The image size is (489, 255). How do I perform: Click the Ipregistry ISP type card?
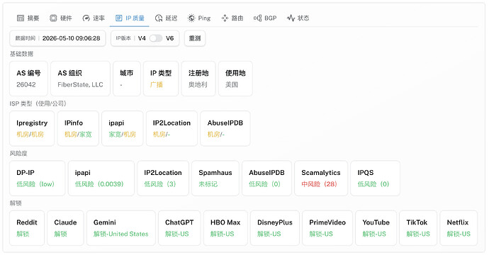32,128
